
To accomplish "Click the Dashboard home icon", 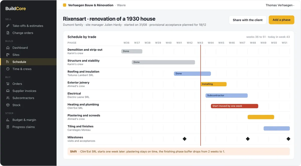I will (8, 48).
